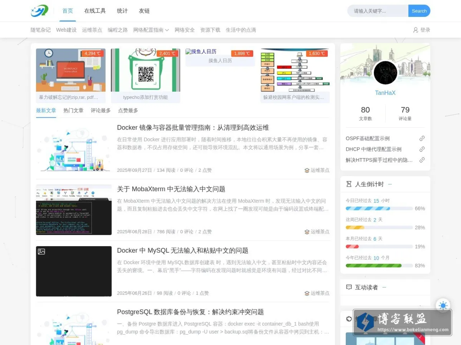Click the site logo icon

[40, 11]
